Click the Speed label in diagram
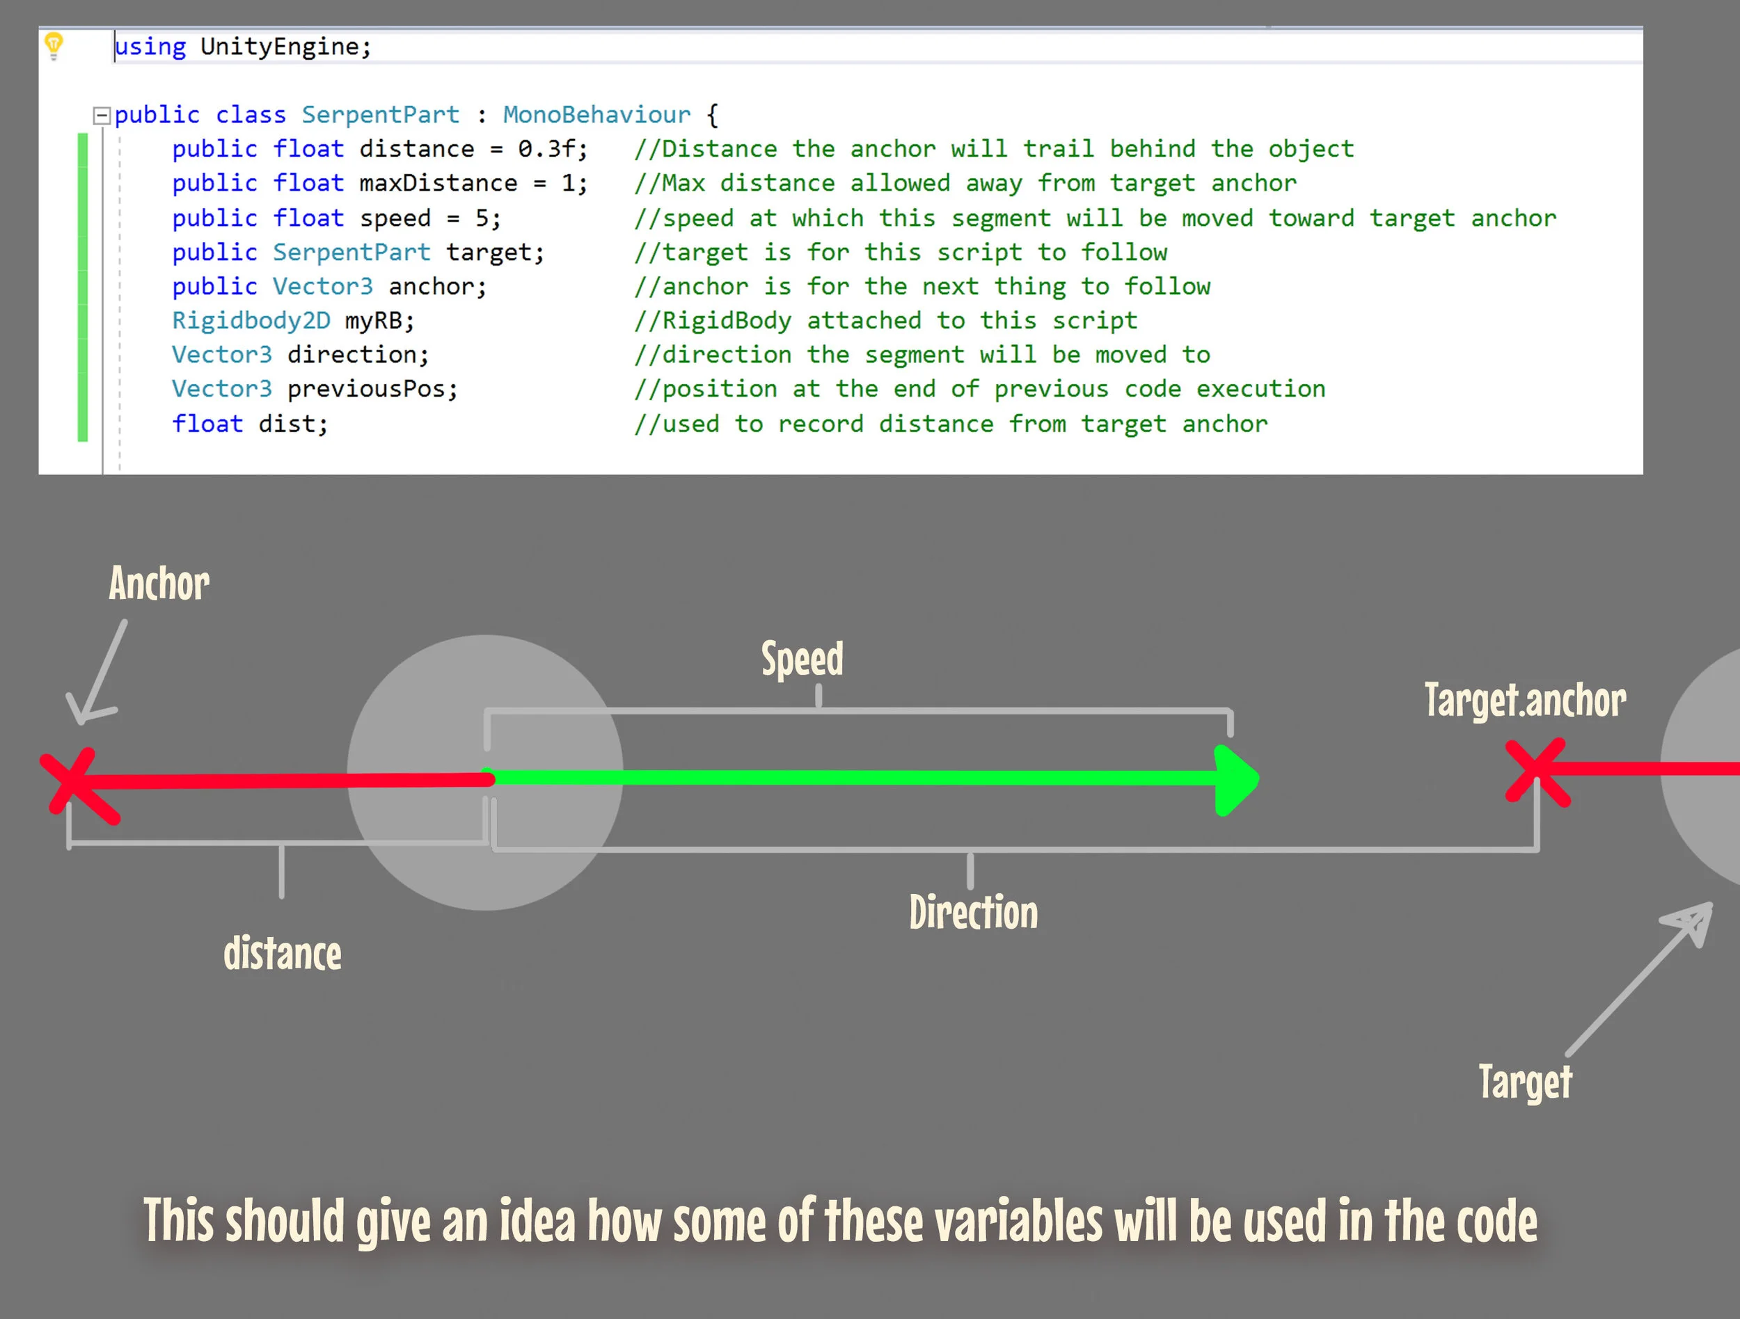The width and height of the screenshot is (1740, 1319). [802, 659]
